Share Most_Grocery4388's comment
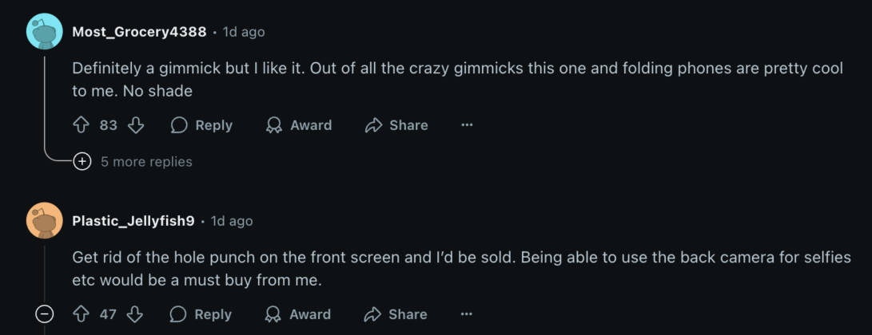 point(396,125)
